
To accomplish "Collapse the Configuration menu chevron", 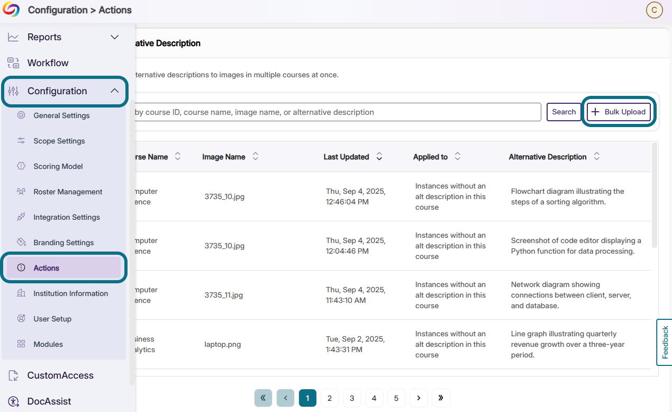I will (x=114, y=91).
